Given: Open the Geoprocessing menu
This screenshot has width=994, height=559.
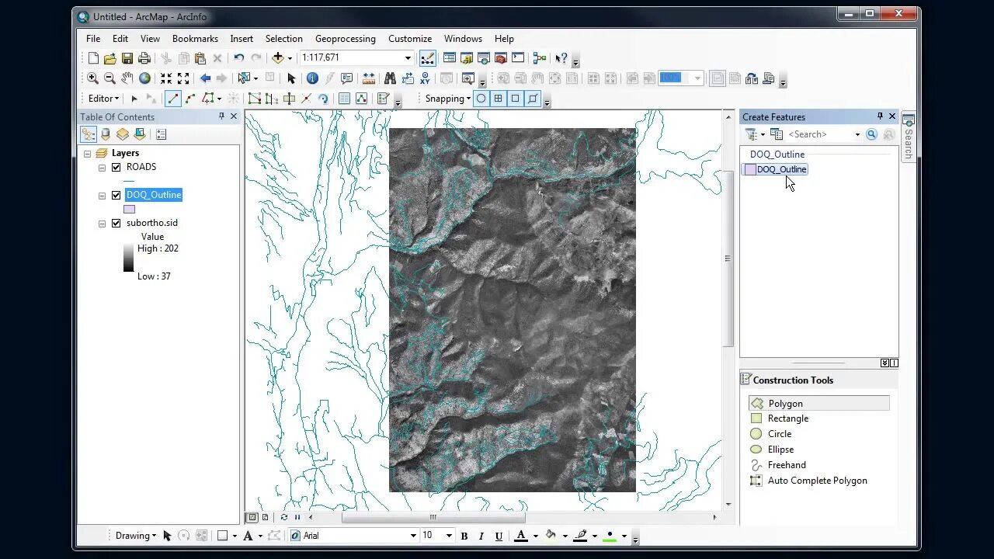Looking at the screenshot, I should coord(346,39).
